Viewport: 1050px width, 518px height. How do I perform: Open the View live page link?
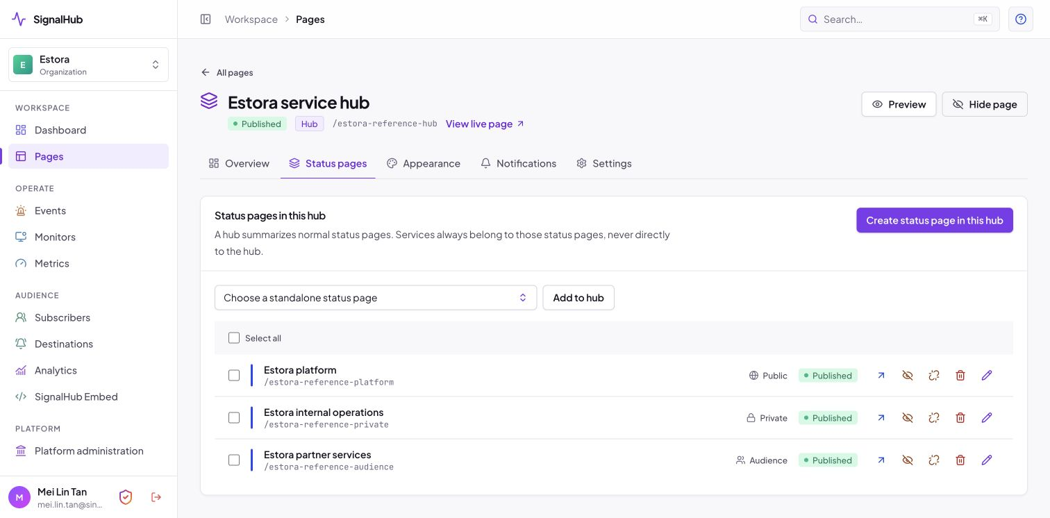tap(485, 124)
